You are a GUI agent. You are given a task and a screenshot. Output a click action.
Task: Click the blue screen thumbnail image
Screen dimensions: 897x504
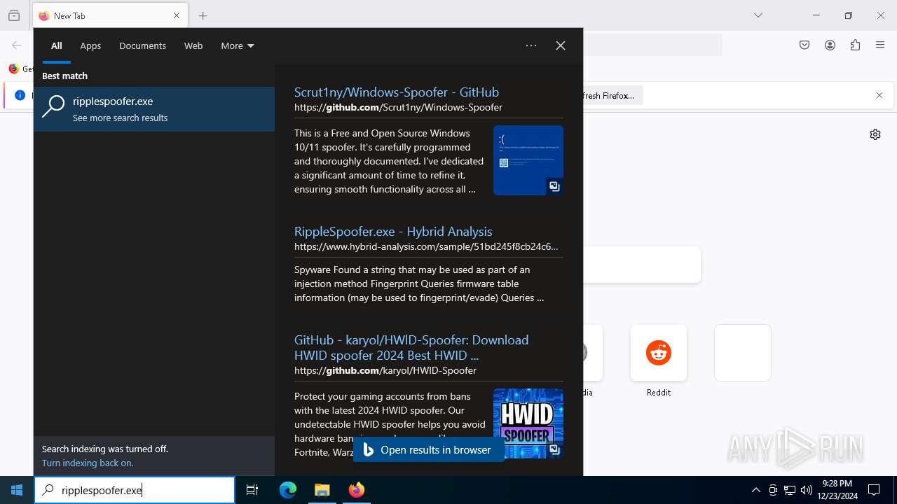point(528,160)
